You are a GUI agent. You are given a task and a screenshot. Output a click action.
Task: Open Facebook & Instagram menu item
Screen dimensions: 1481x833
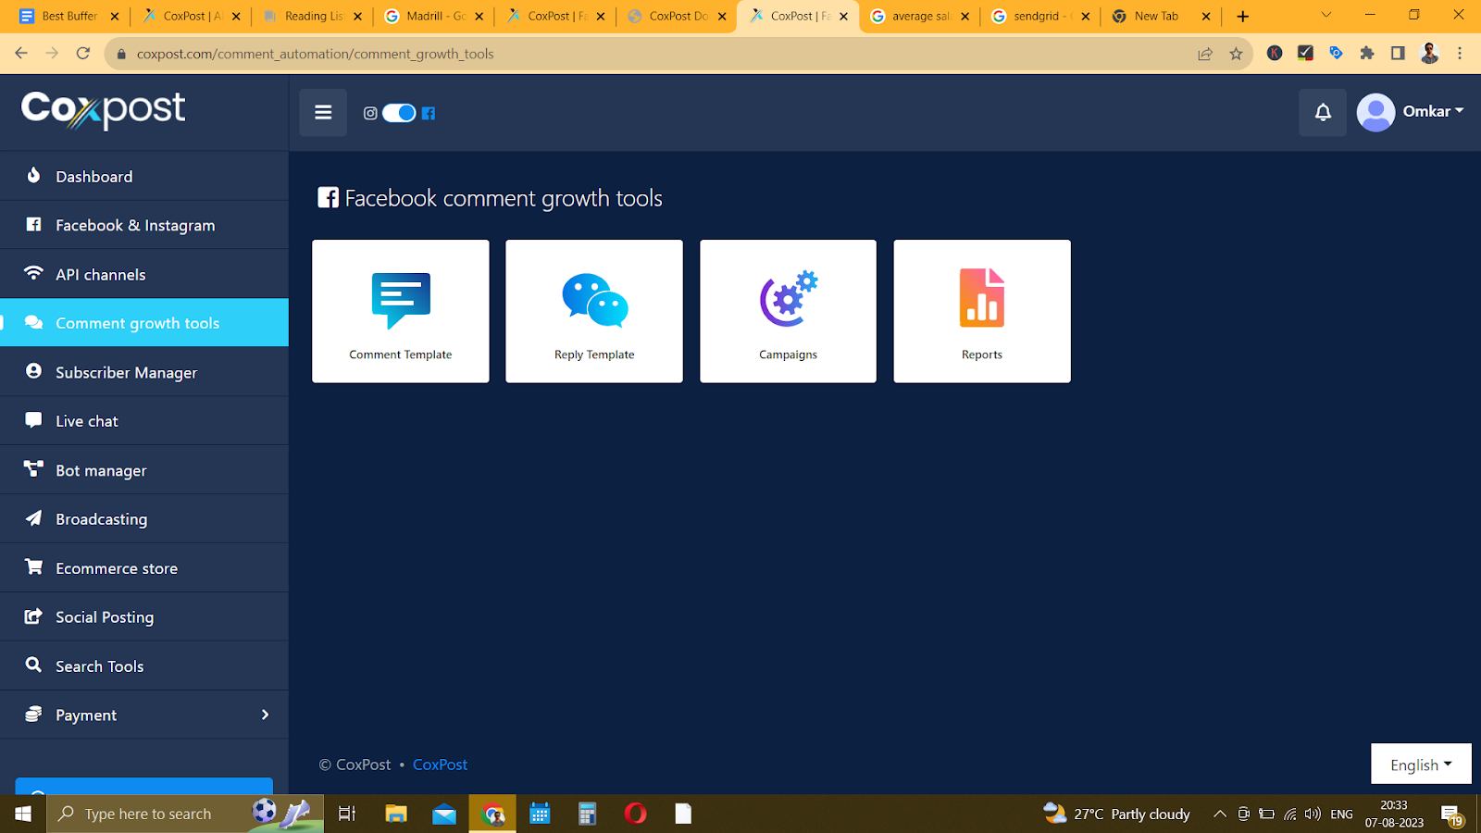[x=144, y=225]
